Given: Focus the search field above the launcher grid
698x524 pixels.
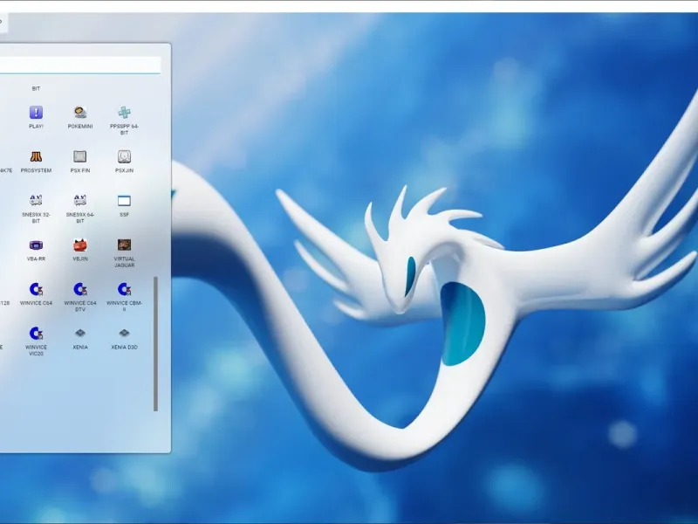Looking at the screenshot, I should [80, 65].
